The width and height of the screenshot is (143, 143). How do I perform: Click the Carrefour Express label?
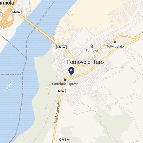[65, 84]
